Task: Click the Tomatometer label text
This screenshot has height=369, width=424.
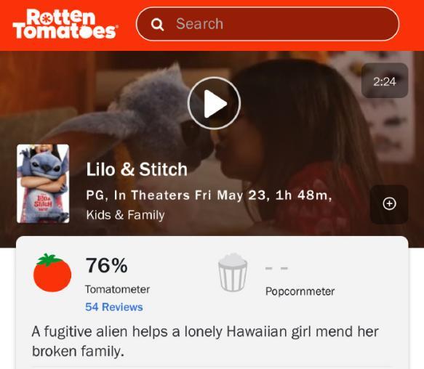Action: tap(117, 289)
